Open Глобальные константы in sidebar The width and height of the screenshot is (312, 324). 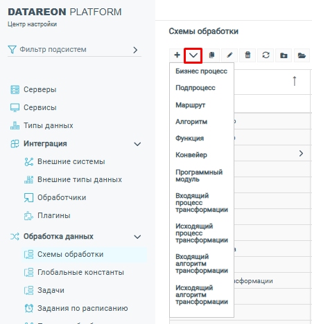[x=80, y=272]
